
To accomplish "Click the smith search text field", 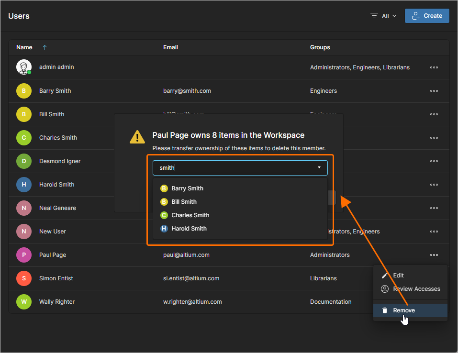I will pyautogui.click(x=240, y=167).
